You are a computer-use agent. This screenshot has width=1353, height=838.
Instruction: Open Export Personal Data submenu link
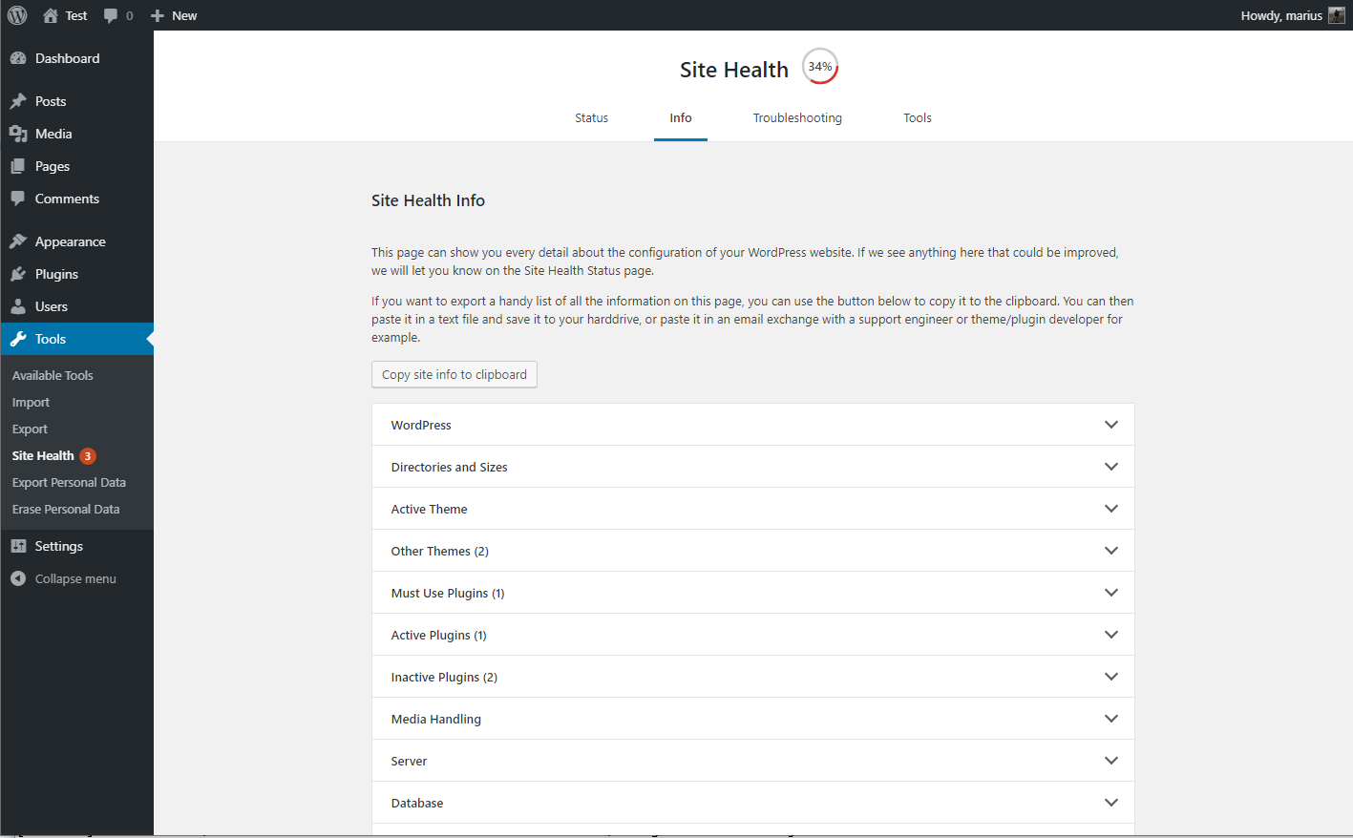click(69, 482)
